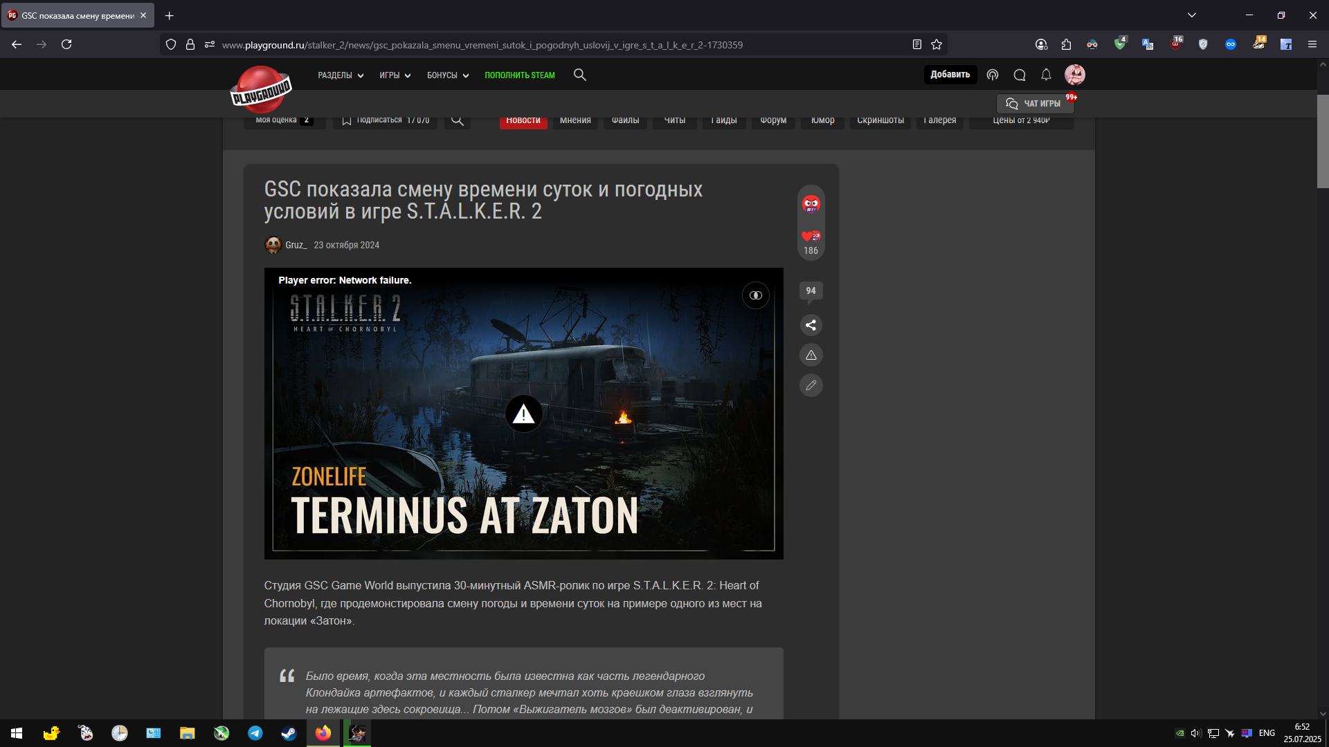This screenshot has width=1329, height=747.
Task: Open the site search magnifier in header
Action: 580,75
